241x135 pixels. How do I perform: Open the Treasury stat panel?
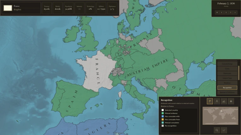(x=47, y=8)
